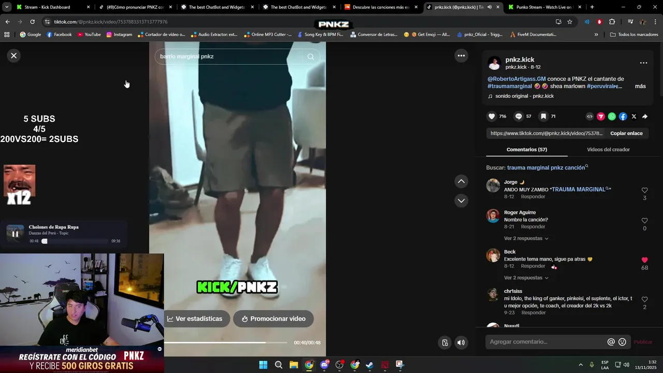Close the TikTok video viewer
The width and height of the screenshot is (663, 373).
[14, 55]
